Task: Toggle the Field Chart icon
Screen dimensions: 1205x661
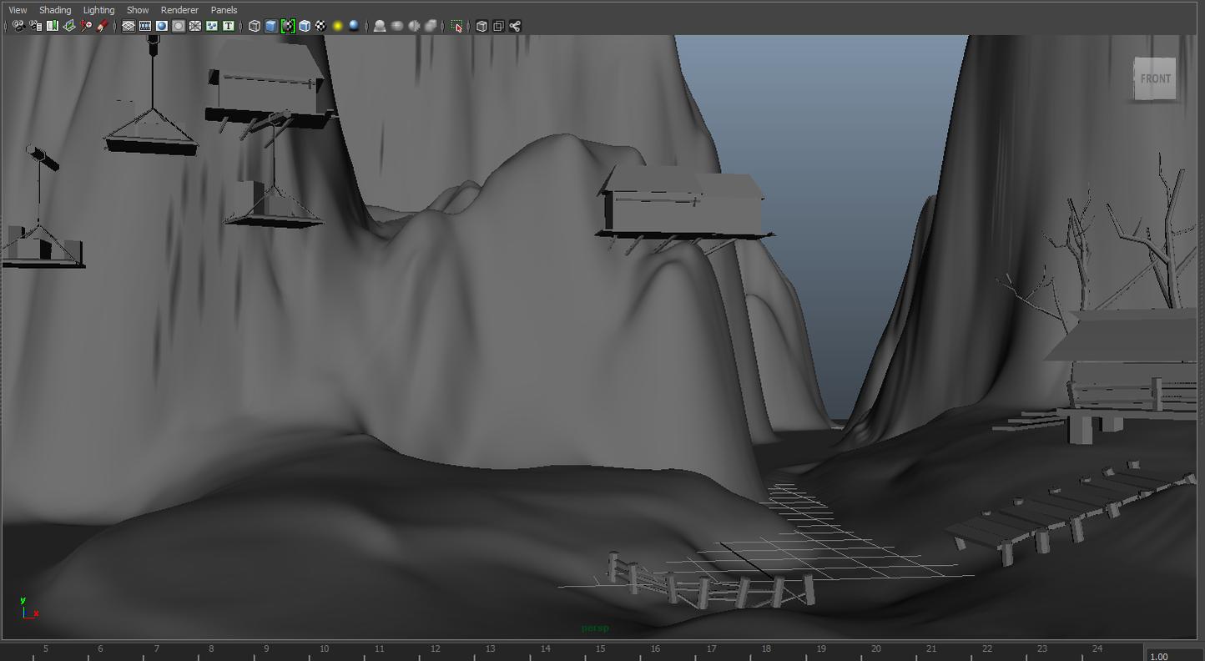Action: [x=195, y=26]
